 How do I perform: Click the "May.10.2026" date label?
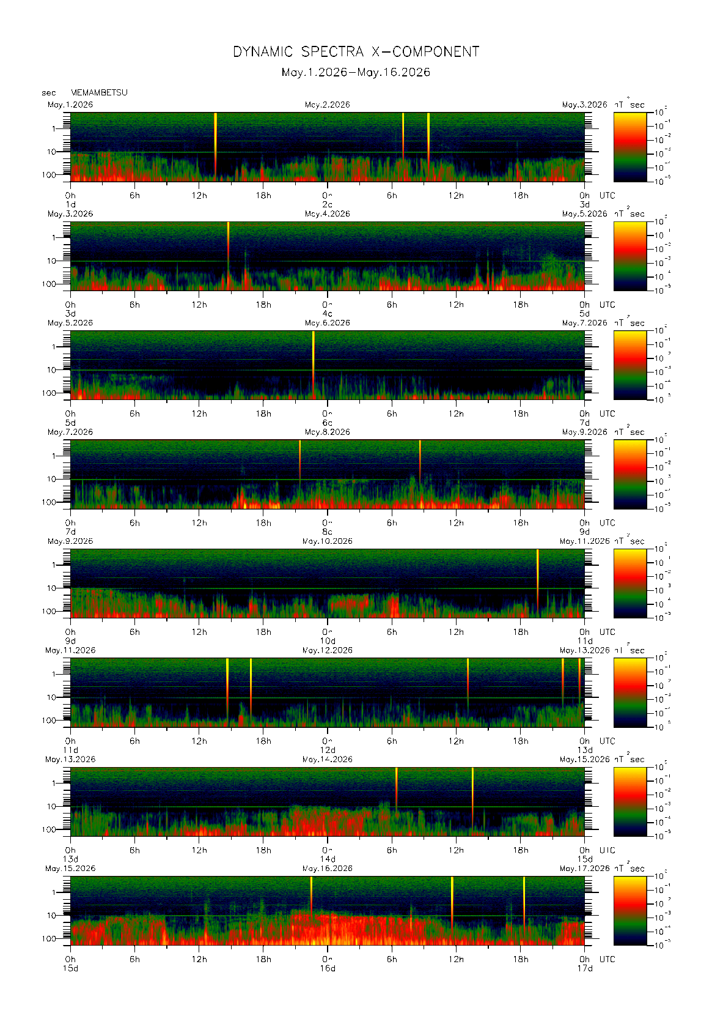tap(328, 541)
